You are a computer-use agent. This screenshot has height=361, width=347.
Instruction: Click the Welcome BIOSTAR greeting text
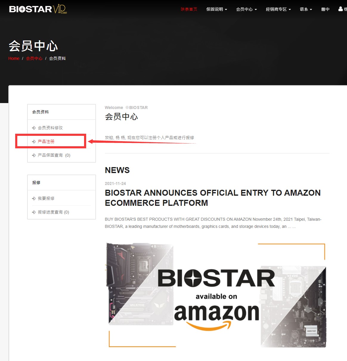(126, 108)
